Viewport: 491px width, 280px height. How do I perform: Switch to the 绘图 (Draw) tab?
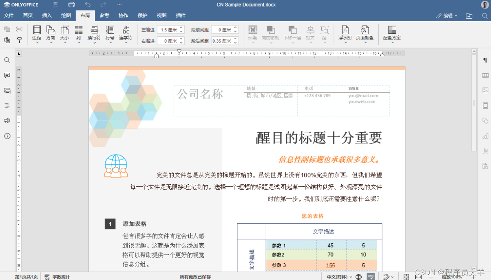66,15
